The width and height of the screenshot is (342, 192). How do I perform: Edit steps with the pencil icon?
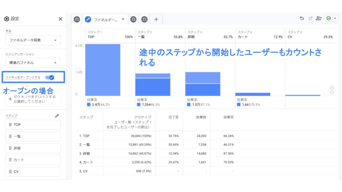57,116
